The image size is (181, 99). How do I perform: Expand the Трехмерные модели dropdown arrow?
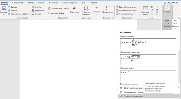(x=30, y=14)
